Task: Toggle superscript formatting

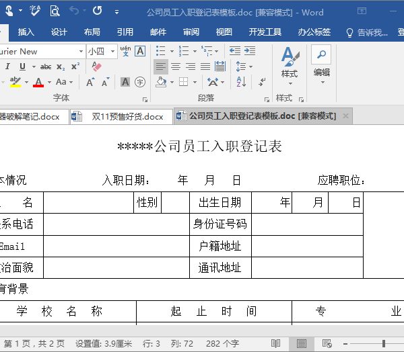Action: [75, 67]
